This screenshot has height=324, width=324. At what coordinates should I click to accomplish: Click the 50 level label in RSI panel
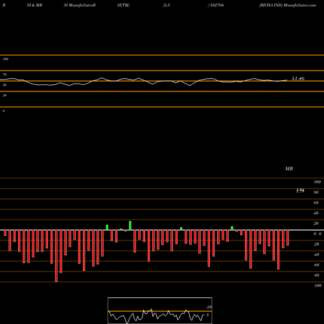pyautogui.click(x=5, y=85)
